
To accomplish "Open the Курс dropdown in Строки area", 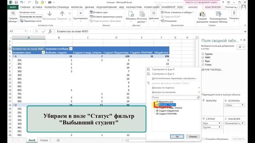I will click(x=220, y=123).
